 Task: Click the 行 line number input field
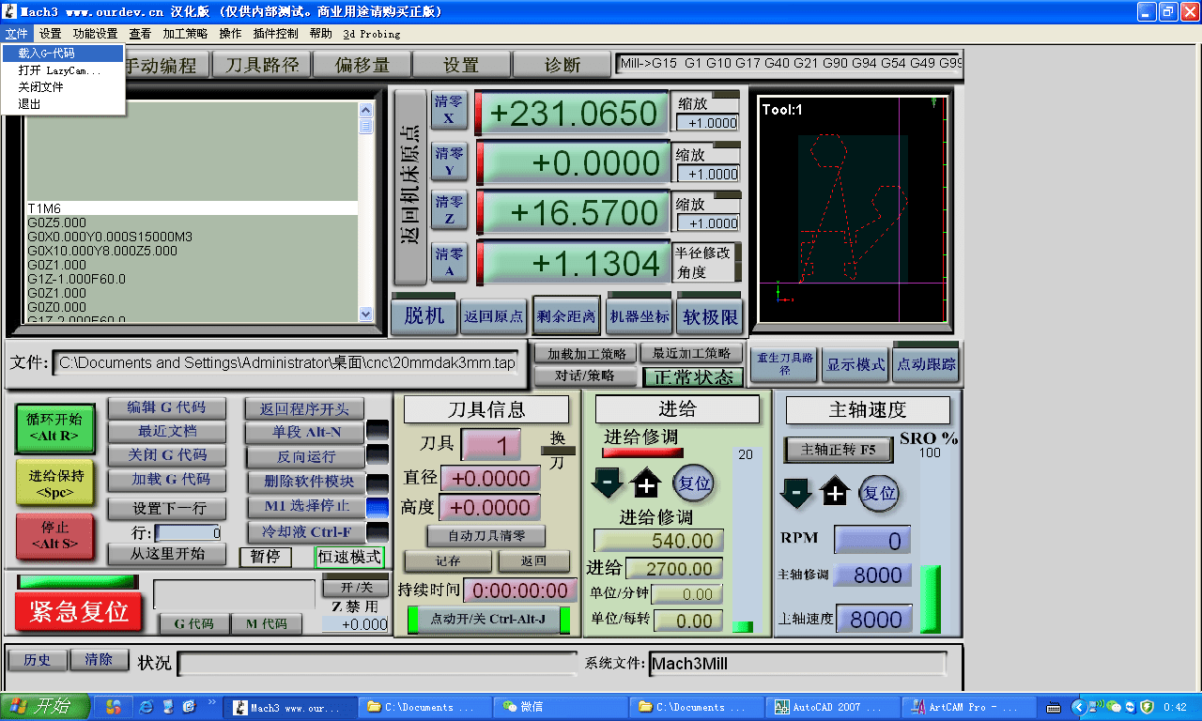coord(188,533)
